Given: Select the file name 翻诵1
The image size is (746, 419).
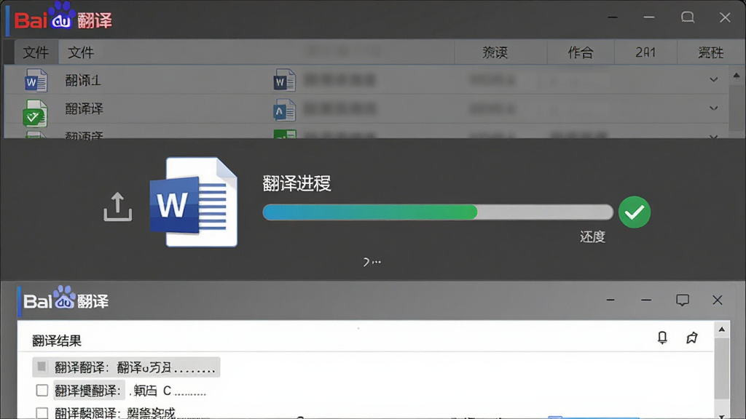Looking at the screenshot, I should click(x=83, y=80).
